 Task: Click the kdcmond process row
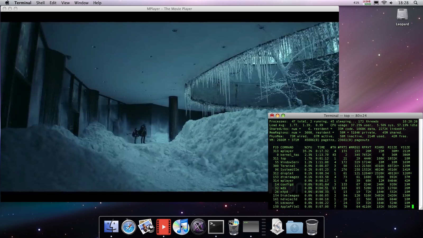pos(341,203)
